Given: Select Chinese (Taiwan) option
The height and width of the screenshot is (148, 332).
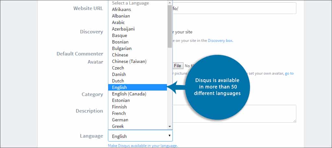Looking at the screenshot, I should (x=137, y=61).
